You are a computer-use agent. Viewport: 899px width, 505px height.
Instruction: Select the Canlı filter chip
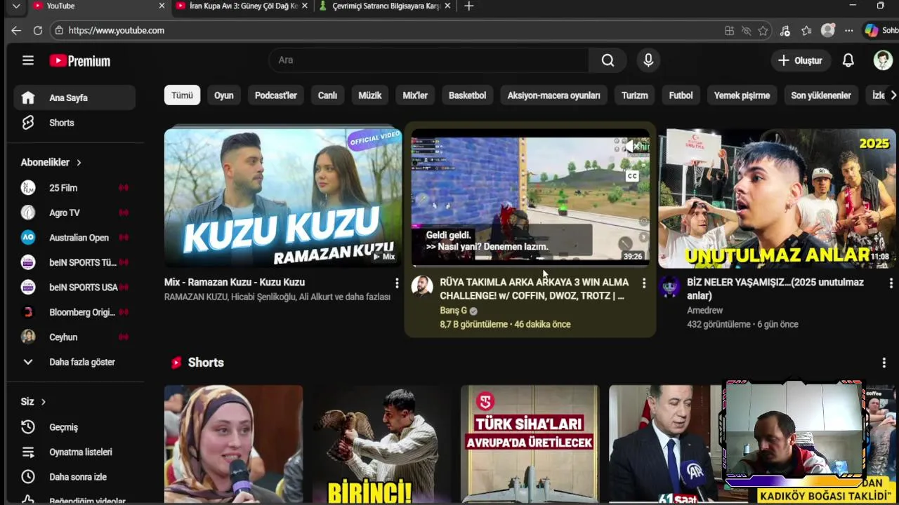click(327, 95)
